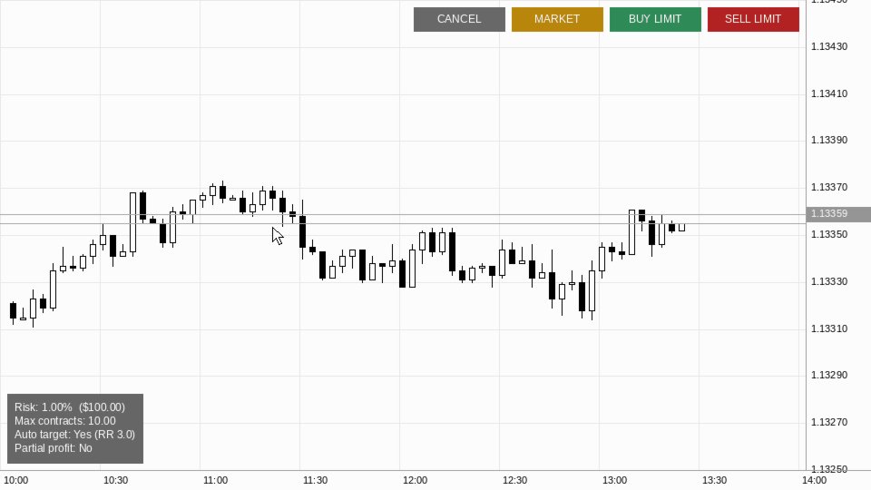Click the SELL LIMIT button

753,19
